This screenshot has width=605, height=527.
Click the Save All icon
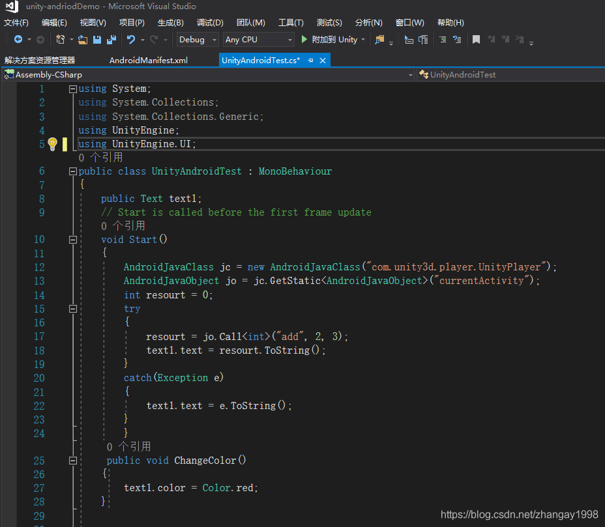pos(111,39)
